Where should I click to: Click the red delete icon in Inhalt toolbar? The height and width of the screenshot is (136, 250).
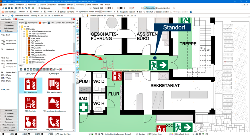(x=50, y=70)
